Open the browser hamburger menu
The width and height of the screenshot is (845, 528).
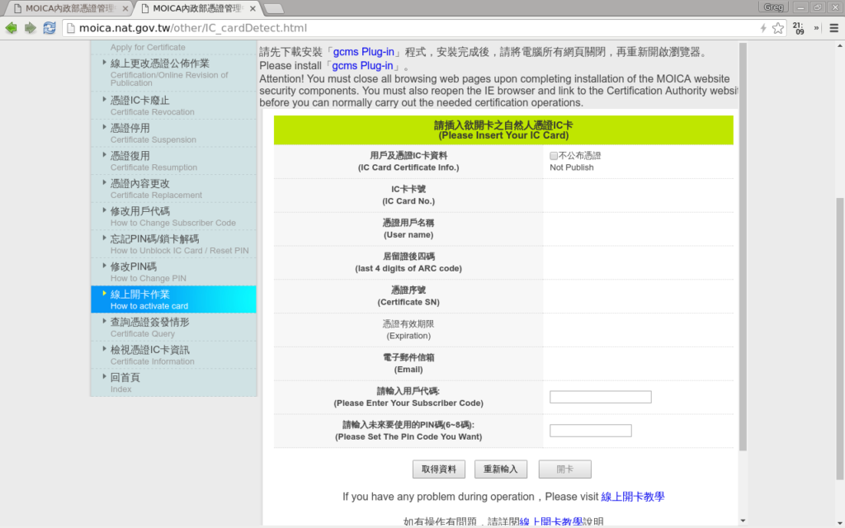point(833,28)
